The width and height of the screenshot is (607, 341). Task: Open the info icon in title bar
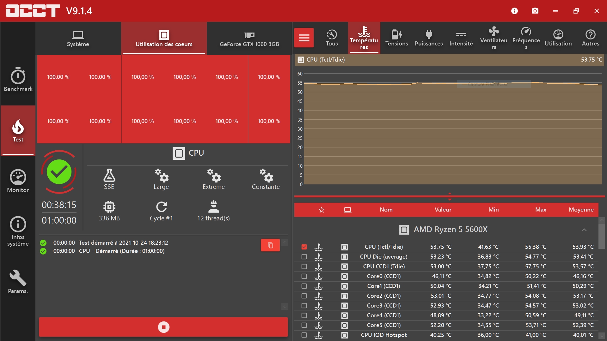(514, 11)
